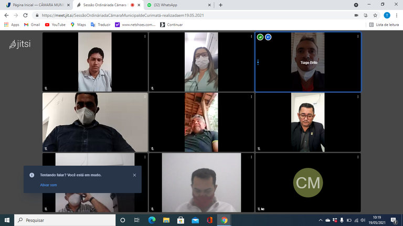Click the camera permission icon in address bar
Viewport: 403px width, 226px height.
pyautogui.click(x=356, y=15)
